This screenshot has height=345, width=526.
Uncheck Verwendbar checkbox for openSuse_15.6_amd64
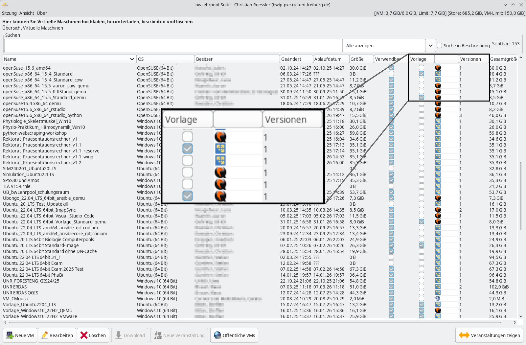click(x=391, y=68)
